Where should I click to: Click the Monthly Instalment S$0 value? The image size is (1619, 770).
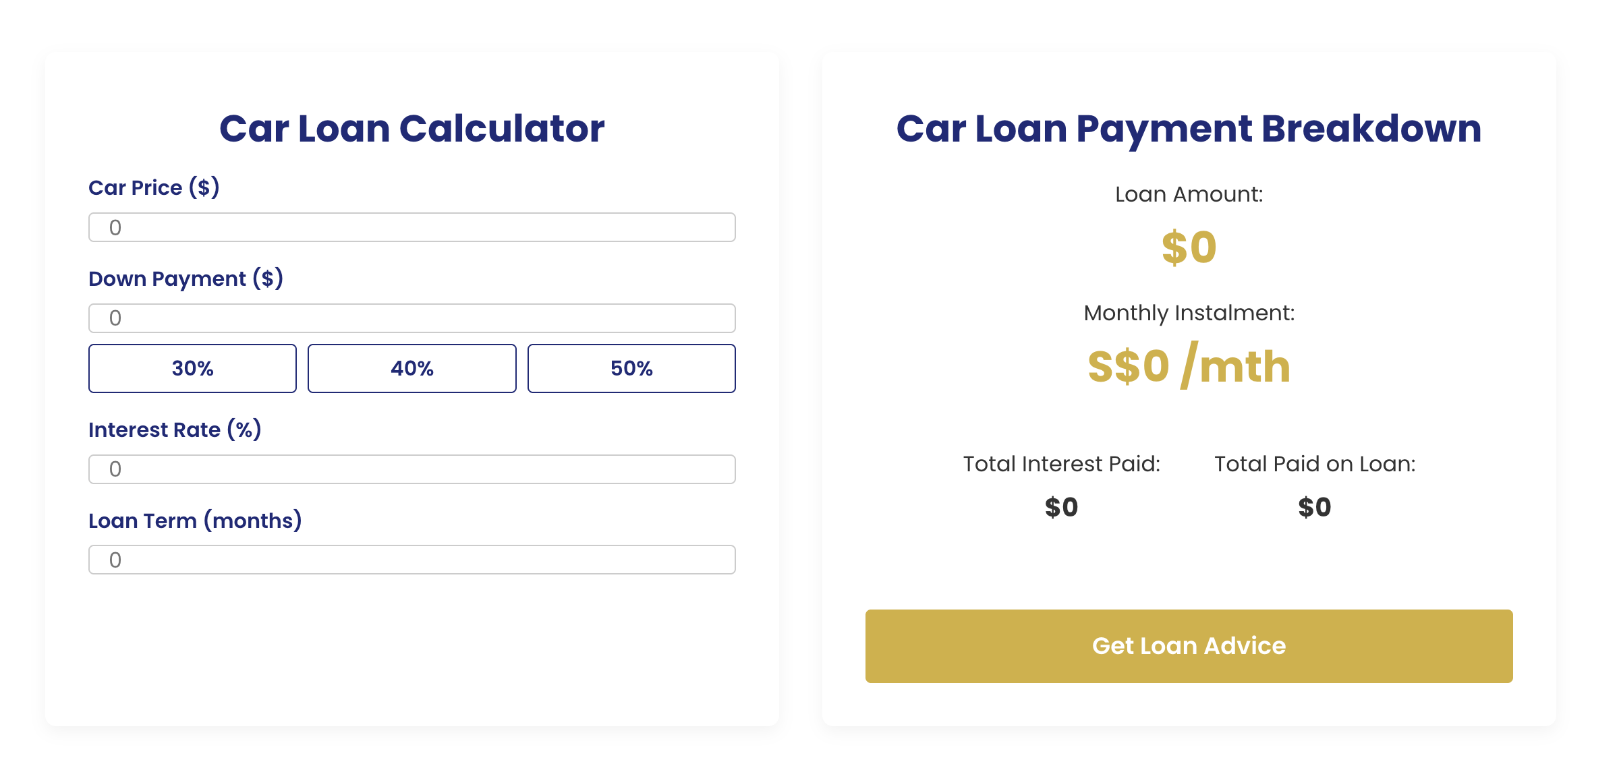pyautogui.click(x=1189, y=367)
